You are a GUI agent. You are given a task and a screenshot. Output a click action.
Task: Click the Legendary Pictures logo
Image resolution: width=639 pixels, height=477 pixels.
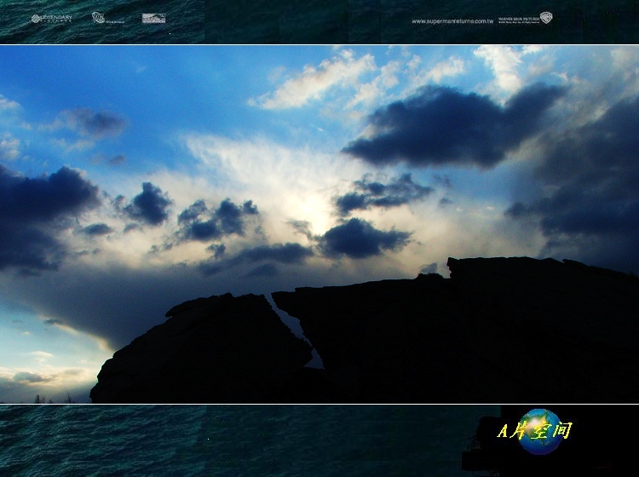[x=52, y=19]
